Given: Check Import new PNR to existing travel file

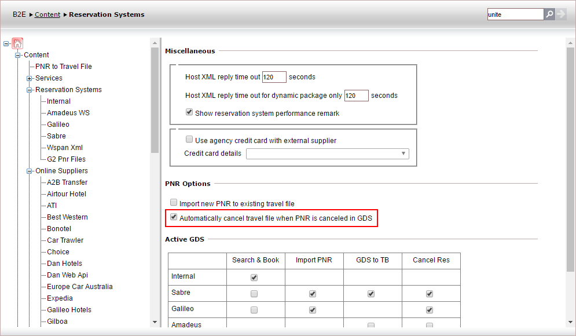Looking at the screenshot, I should click(174, 203).
